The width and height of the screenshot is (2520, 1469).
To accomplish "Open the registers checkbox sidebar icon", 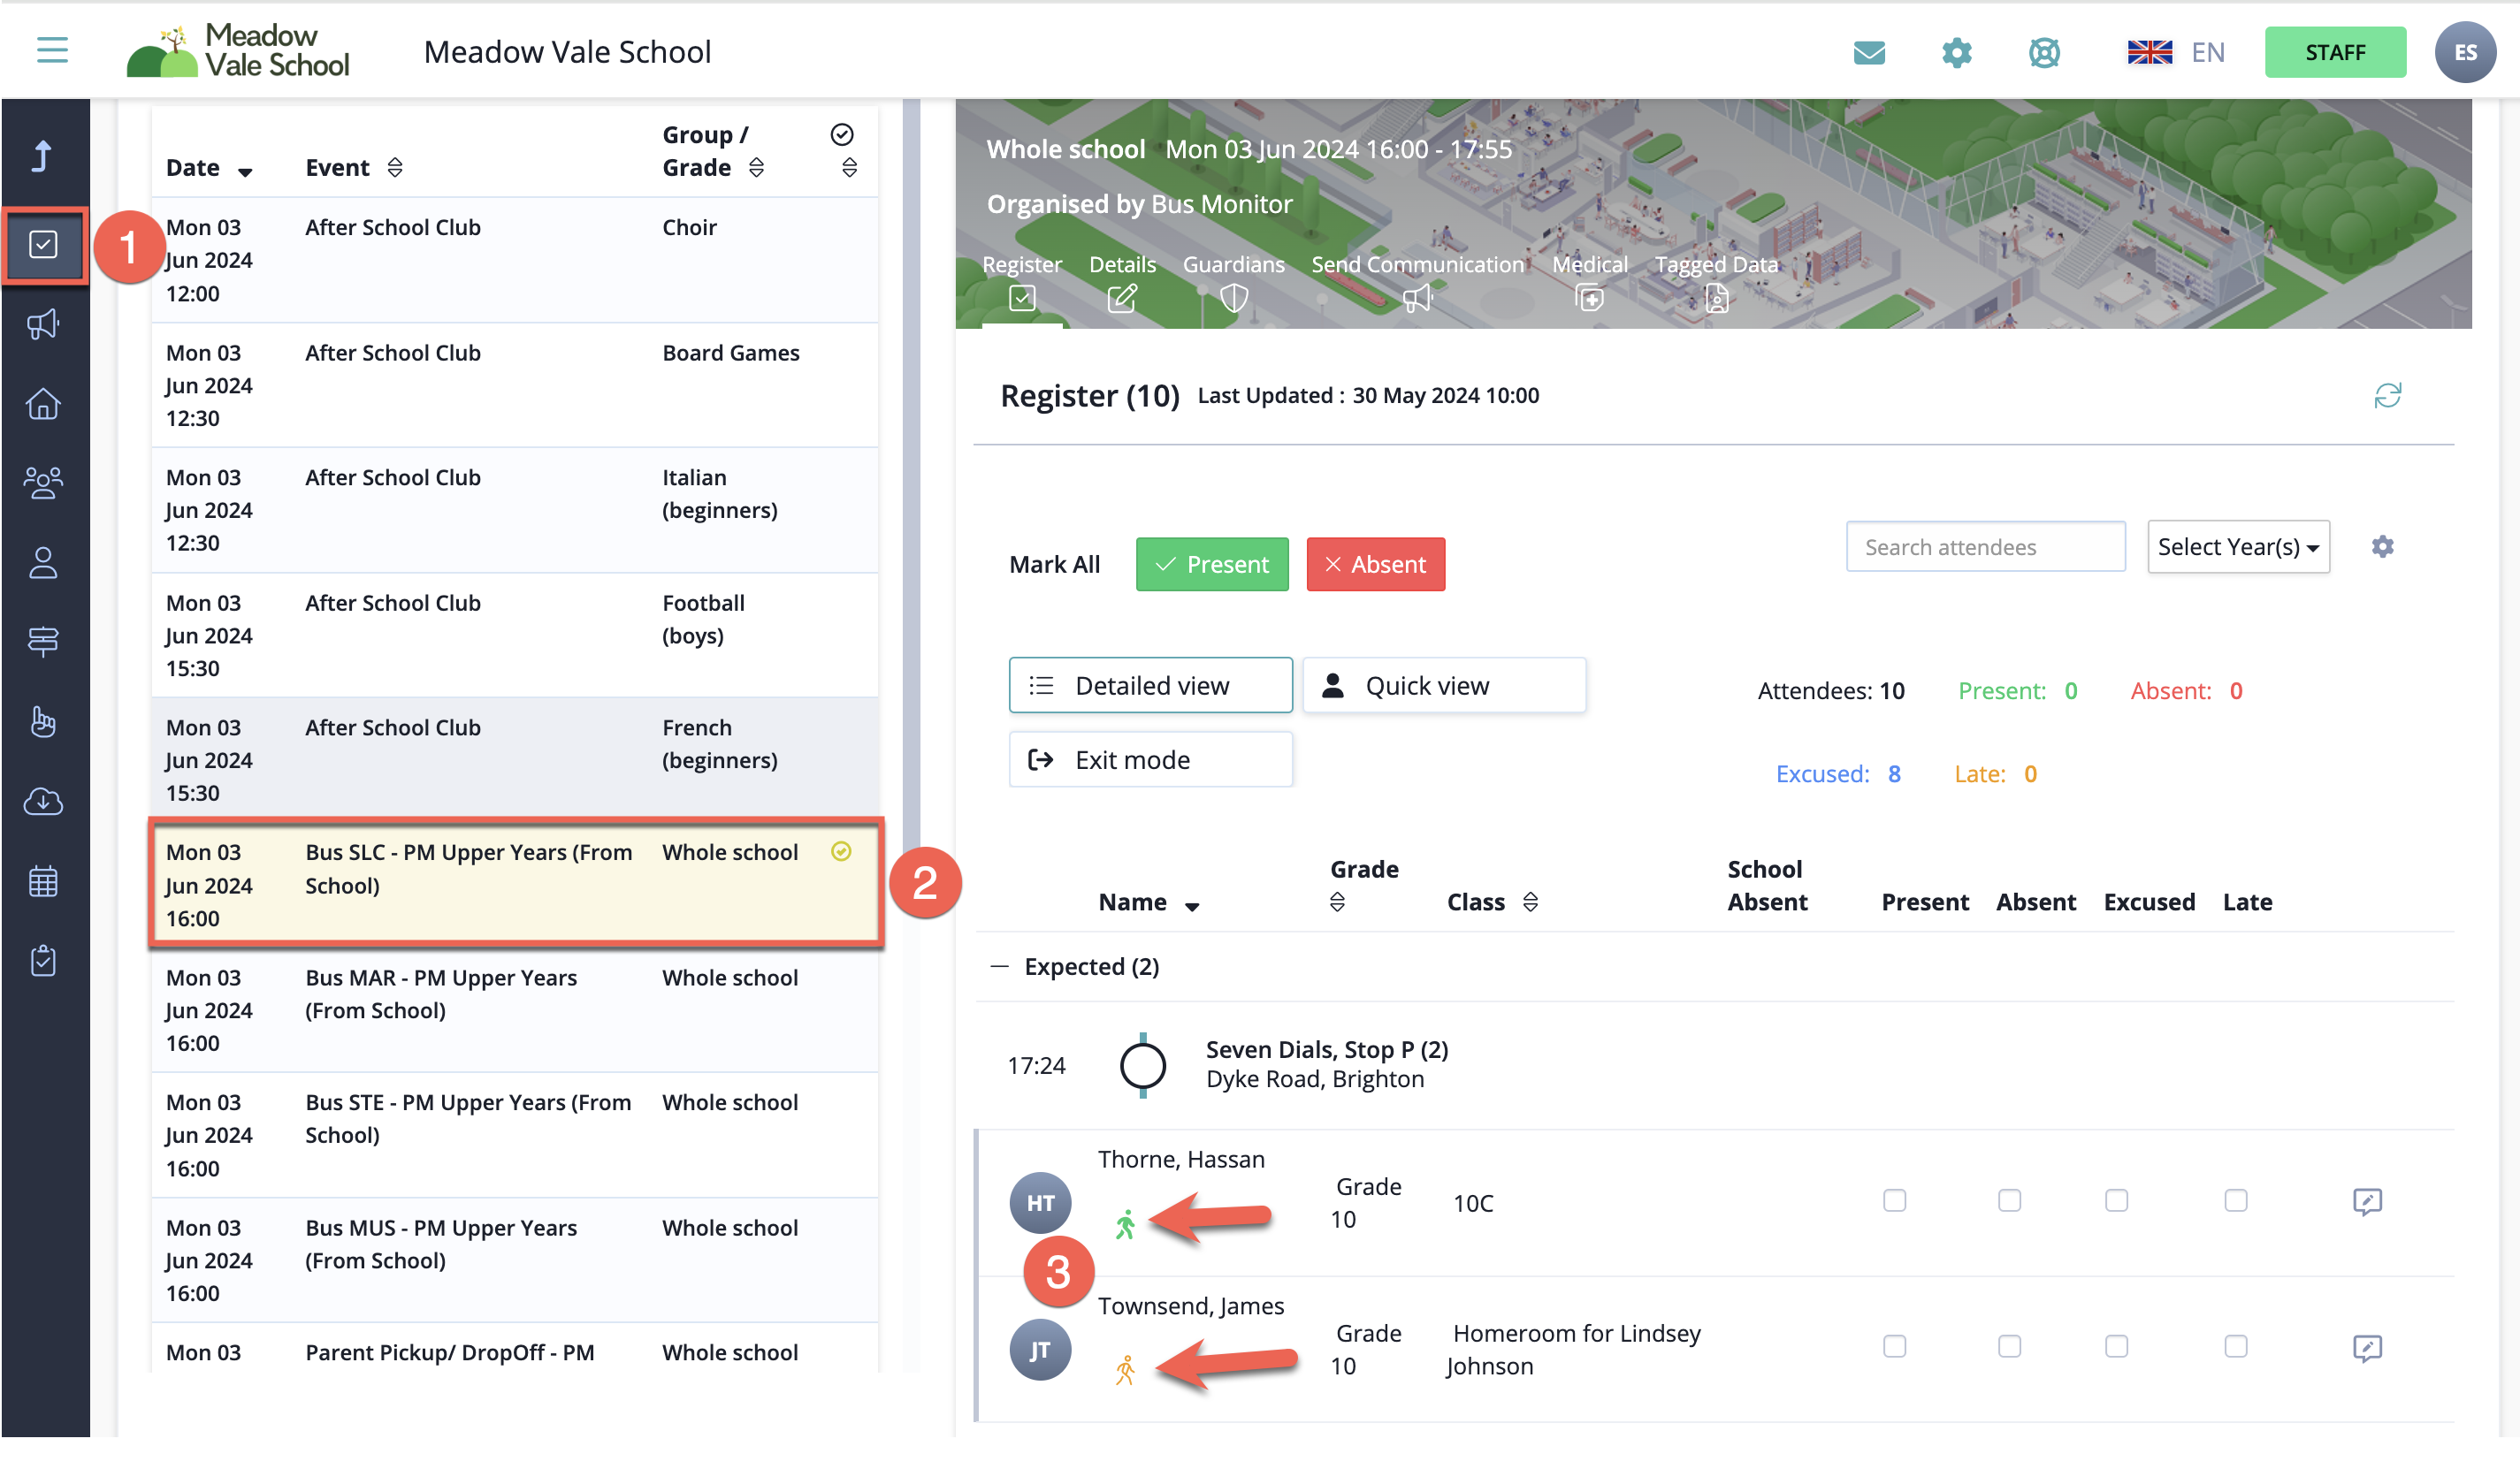I will pyautogui.click(x=43, y=245).
